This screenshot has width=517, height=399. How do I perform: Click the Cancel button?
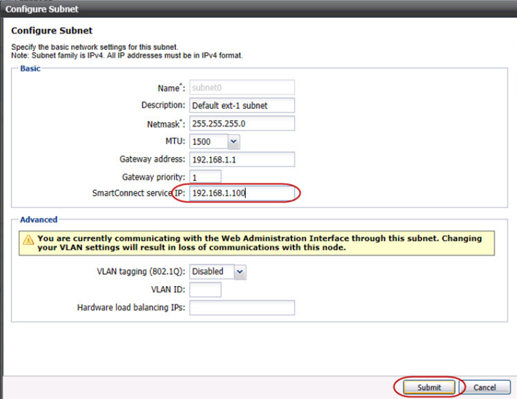484,387
